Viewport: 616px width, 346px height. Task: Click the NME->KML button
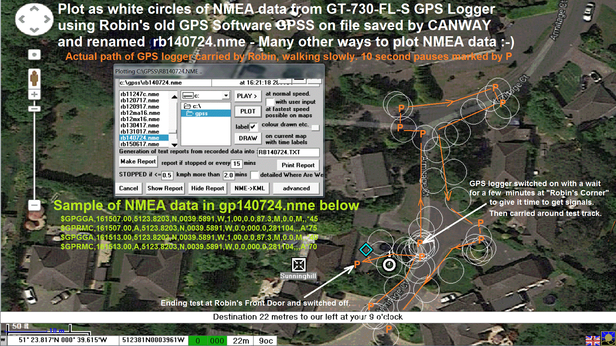coord(250,188)
